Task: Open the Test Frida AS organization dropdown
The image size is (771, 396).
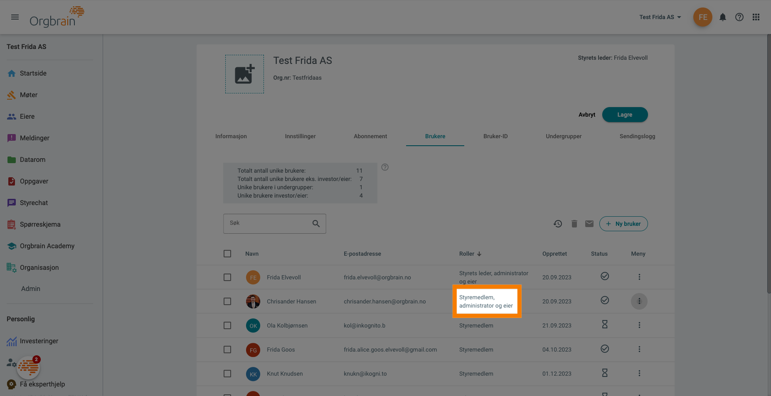Action: pos(660,17)
